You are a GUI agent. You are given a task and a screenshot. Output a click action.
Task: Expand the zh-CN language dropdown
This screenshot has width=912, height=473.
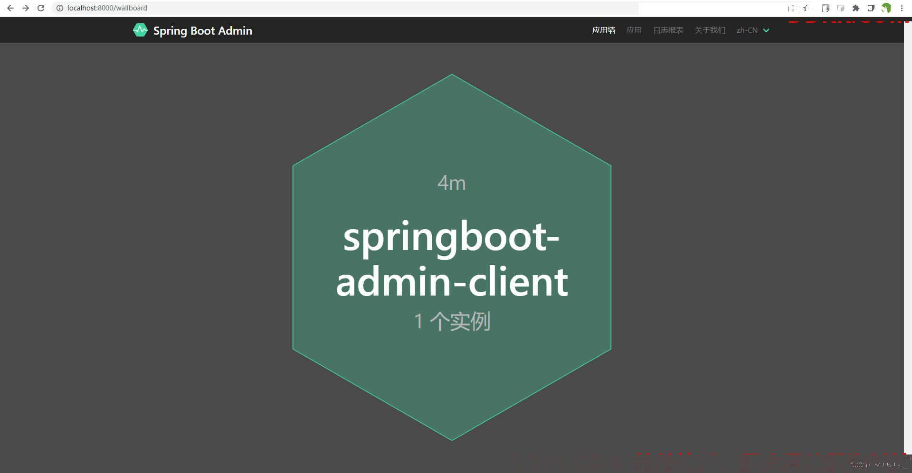point(752,30)
